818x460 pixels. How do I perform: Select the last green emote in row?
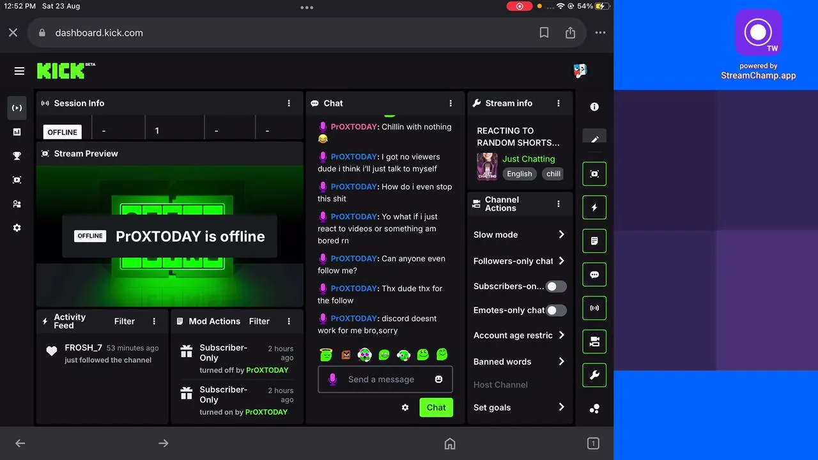[x=442, y=354]
